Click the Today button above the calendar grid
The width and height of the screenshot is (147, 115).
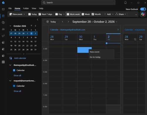point(51,22)
